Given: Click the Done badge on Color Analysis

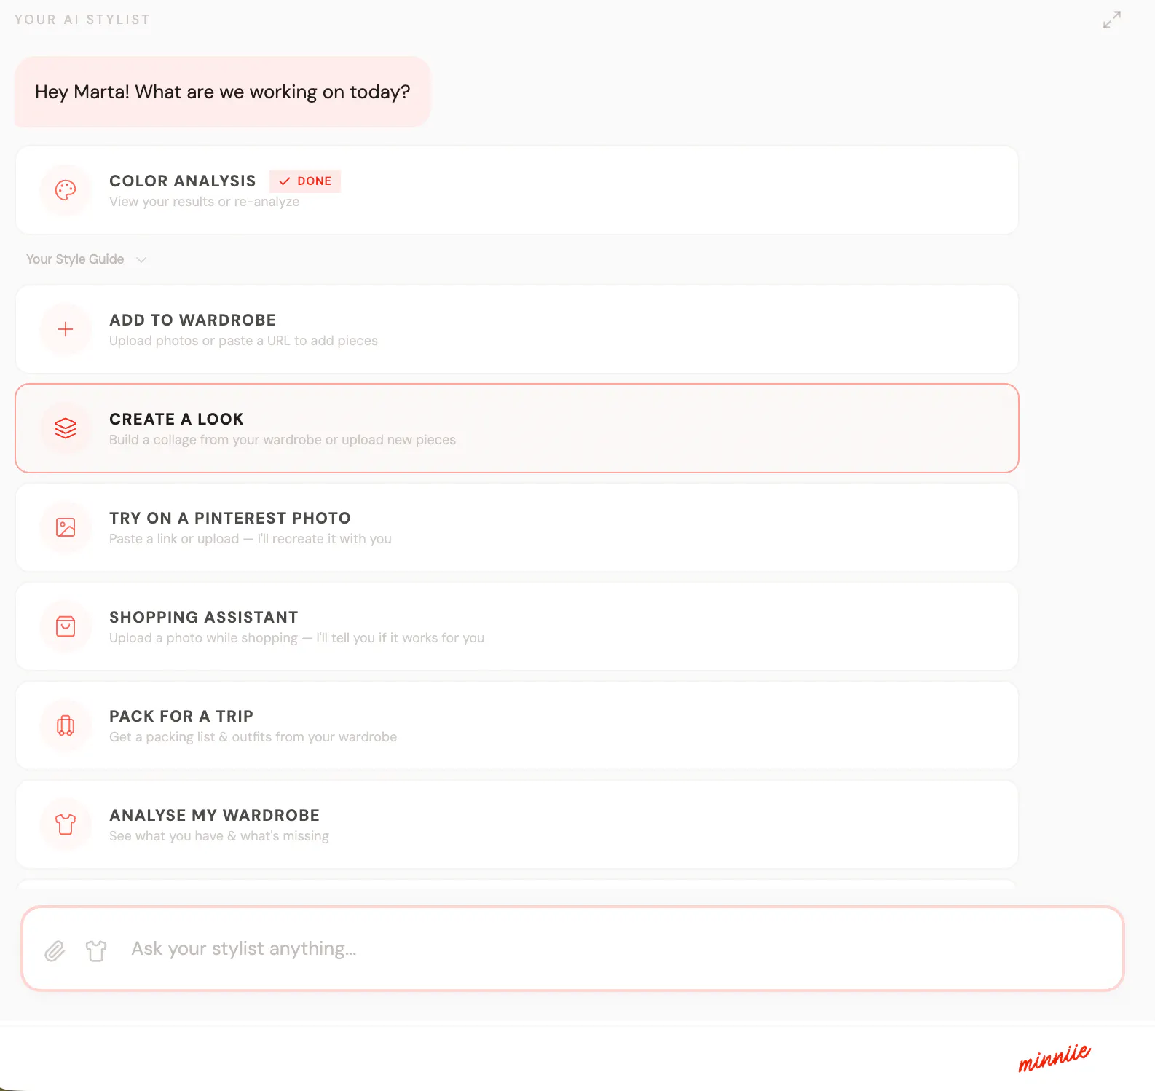Looking at the screenshot, I should (x=304, y=181).
